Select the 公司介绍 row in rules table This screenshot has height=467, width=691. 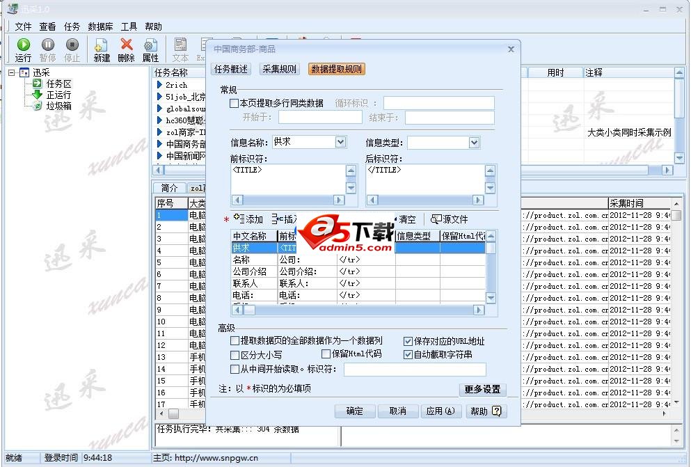tap(358, 271)
